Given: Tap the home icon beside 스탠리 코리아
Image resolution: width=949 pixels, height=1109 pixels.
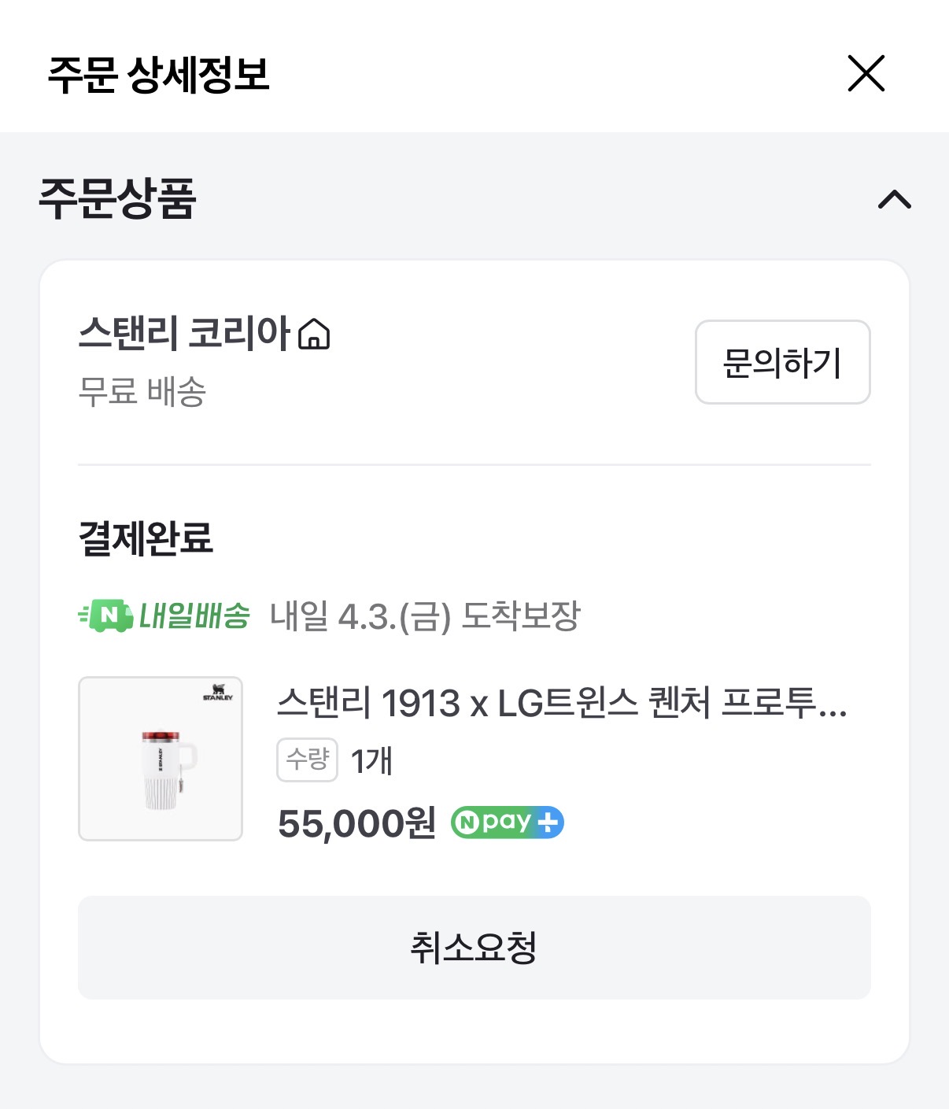Looking at the screenshot, I should click(x=314, y=334).
